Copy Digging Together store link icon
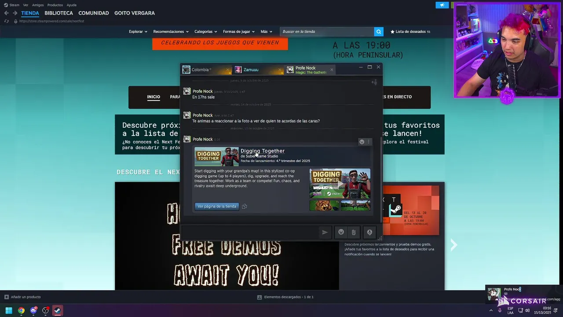Screen dimensions: 563x317 (x=244, y=206)
